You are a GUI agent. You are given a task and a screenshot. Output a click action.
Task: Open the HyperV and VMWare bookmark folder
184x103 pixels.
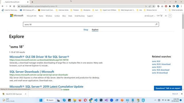pyautogui.click(x=108, y=10)
